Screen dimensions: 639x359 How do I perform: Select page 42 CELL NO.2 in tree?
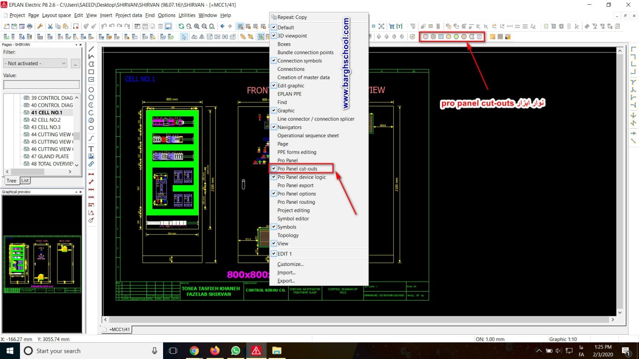click(x=46, y=120)
